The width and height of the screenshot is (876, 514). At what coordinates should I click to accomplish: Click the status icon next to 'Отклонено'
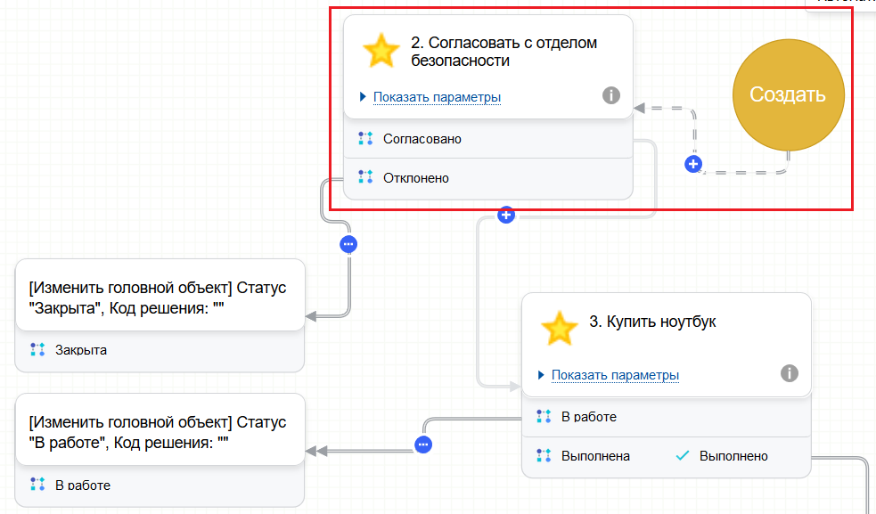(x=364, y=177)
